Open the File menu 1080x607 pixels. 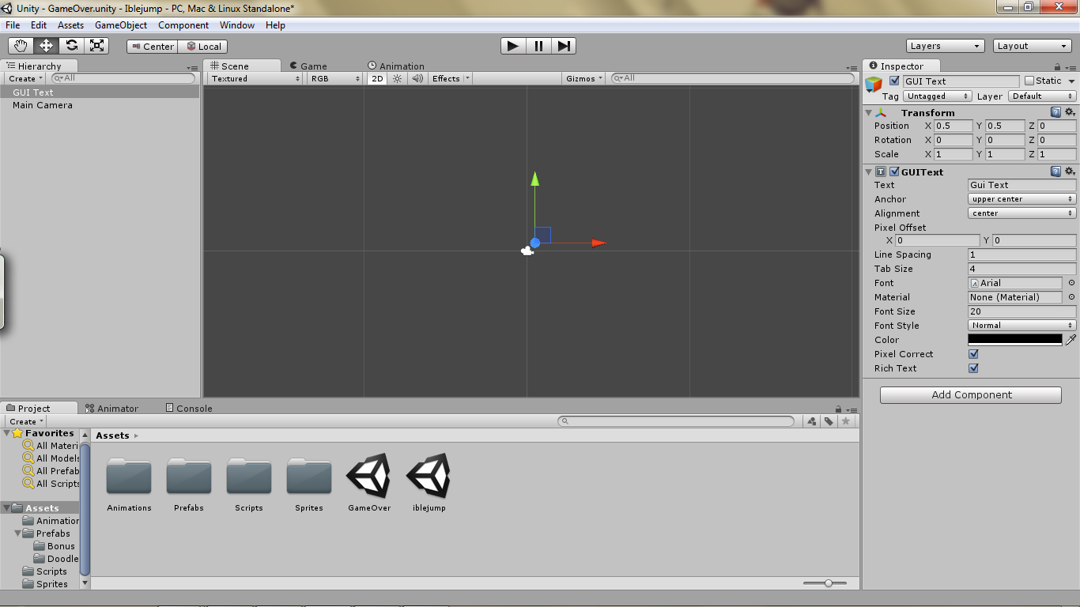13,25
